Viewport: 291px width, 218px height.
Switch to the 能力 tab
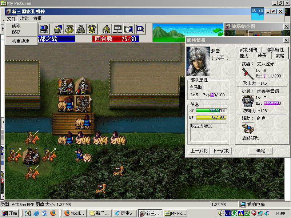click(x=244, y=56)
